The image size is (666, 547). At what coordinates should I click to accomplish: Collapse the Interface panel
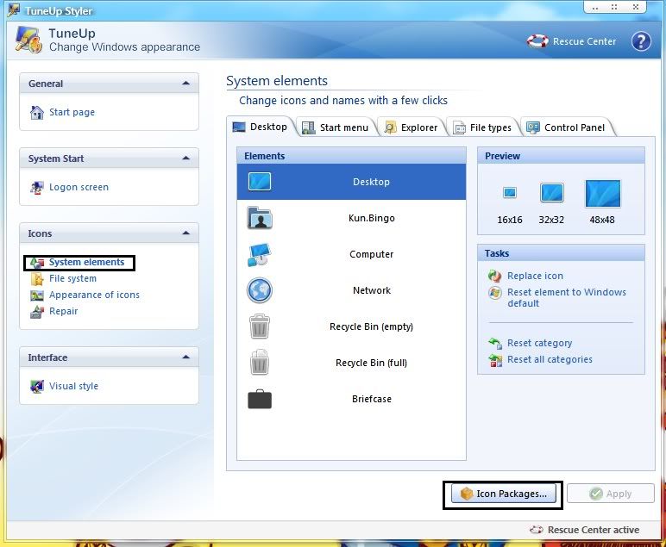(185, 357)
